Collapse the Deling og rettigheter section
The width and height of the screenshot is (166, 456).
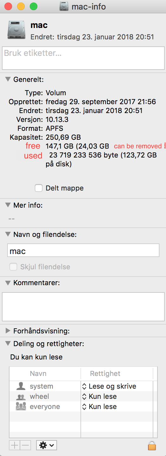8,343
